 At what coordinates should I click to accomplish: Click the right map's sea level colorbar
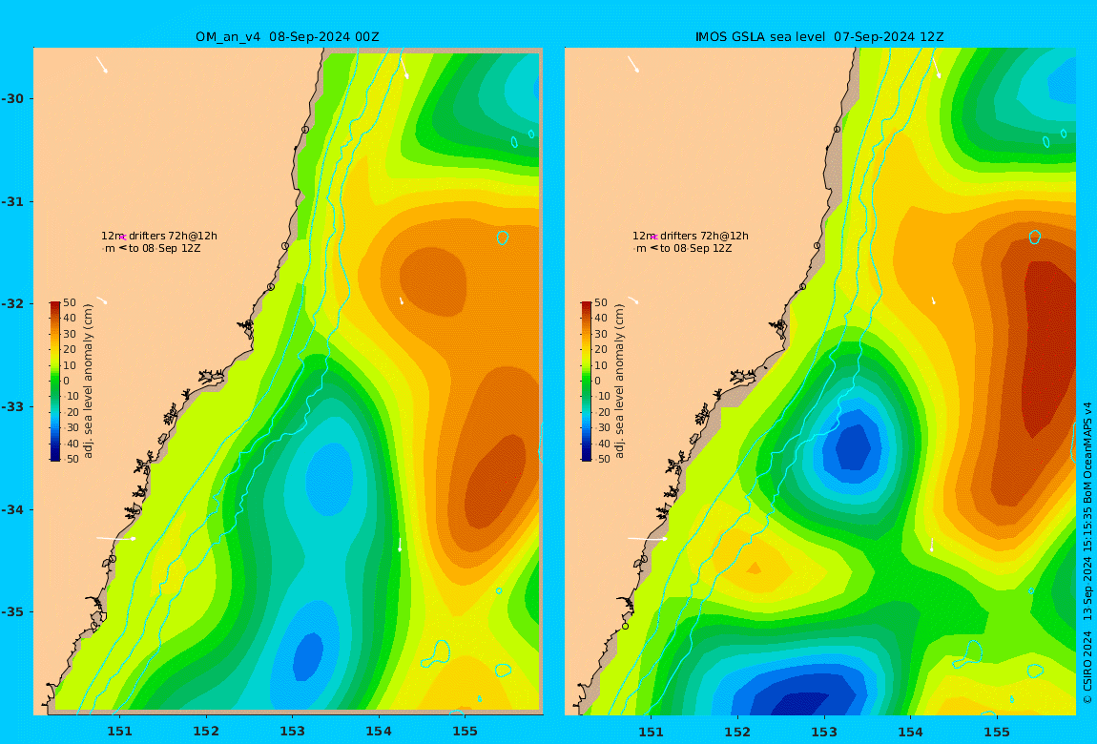click(x=587, y=382)
